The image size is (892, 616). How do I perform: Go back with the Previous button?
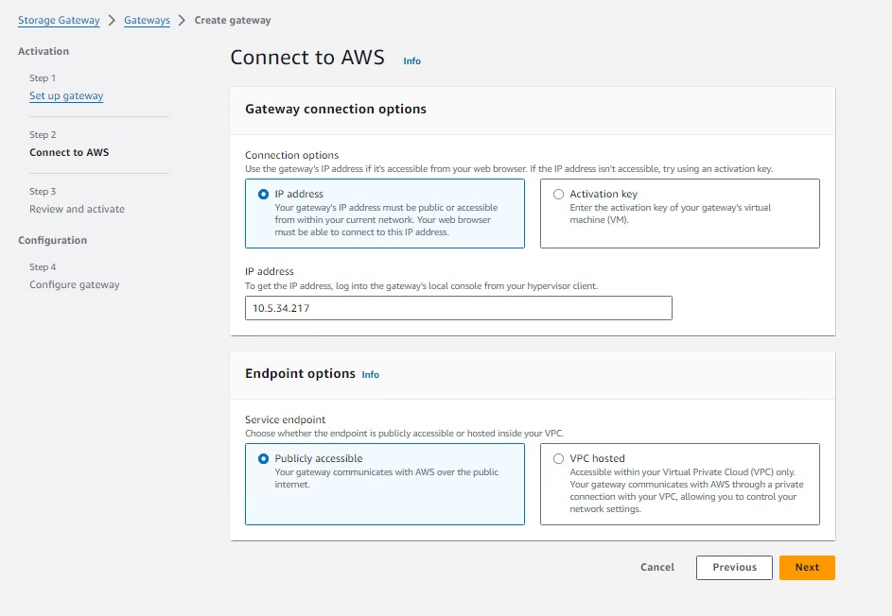click(734, 568)
